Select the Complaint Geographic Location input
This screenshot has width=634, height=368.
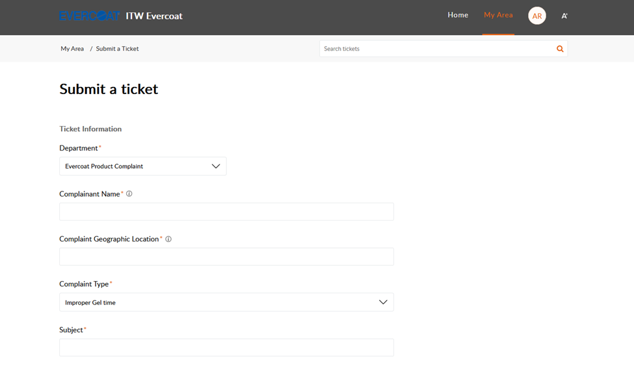226,257
